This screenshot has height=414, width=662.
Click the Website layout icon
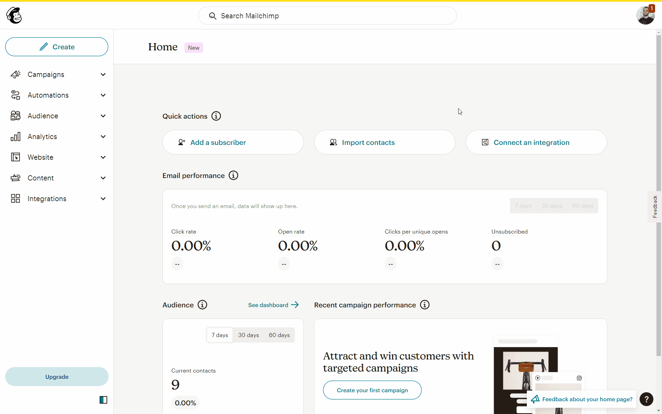16,157
